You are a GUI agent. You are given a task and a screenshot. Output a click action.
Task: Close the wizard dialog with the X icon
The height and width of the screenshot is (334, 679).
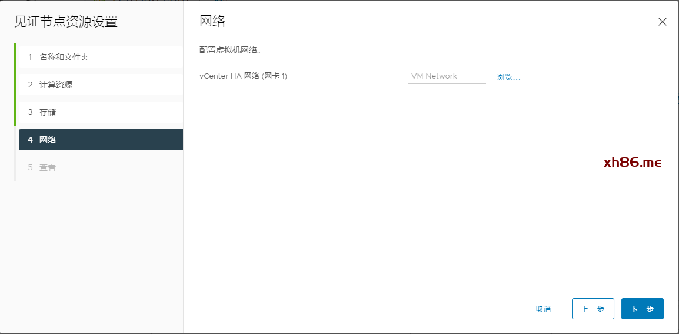tap(662, 22)
